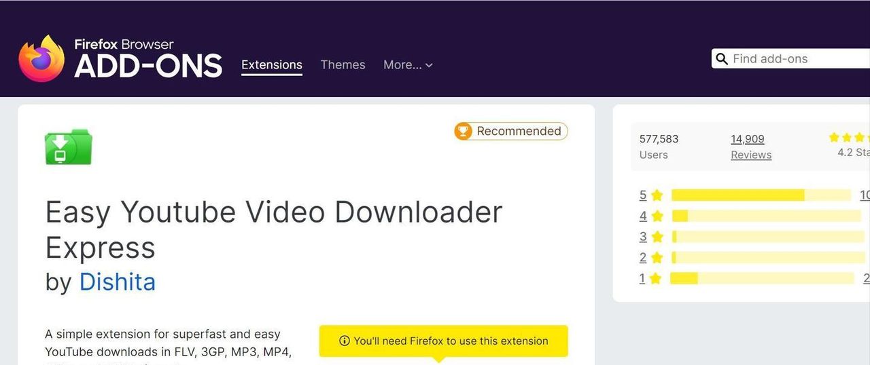Expand the More... dropdown menu
Image resolution: width=870 pixels, height=365 pixels.
pyautogui.click(x=408, y=65)
